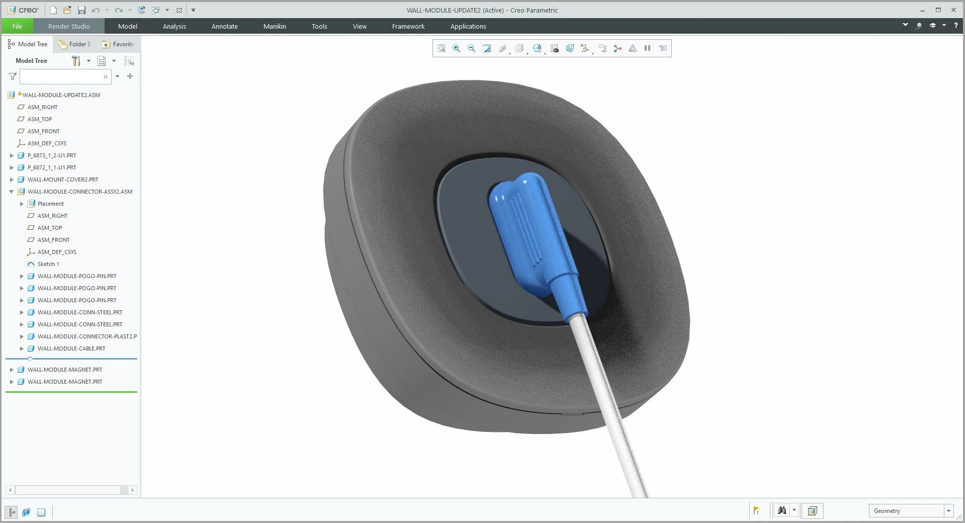Image resolution: width=965 pixels, height=523 pixels.
Task: Click the search tree icon with hidden-eye
Action: (129, 61)
